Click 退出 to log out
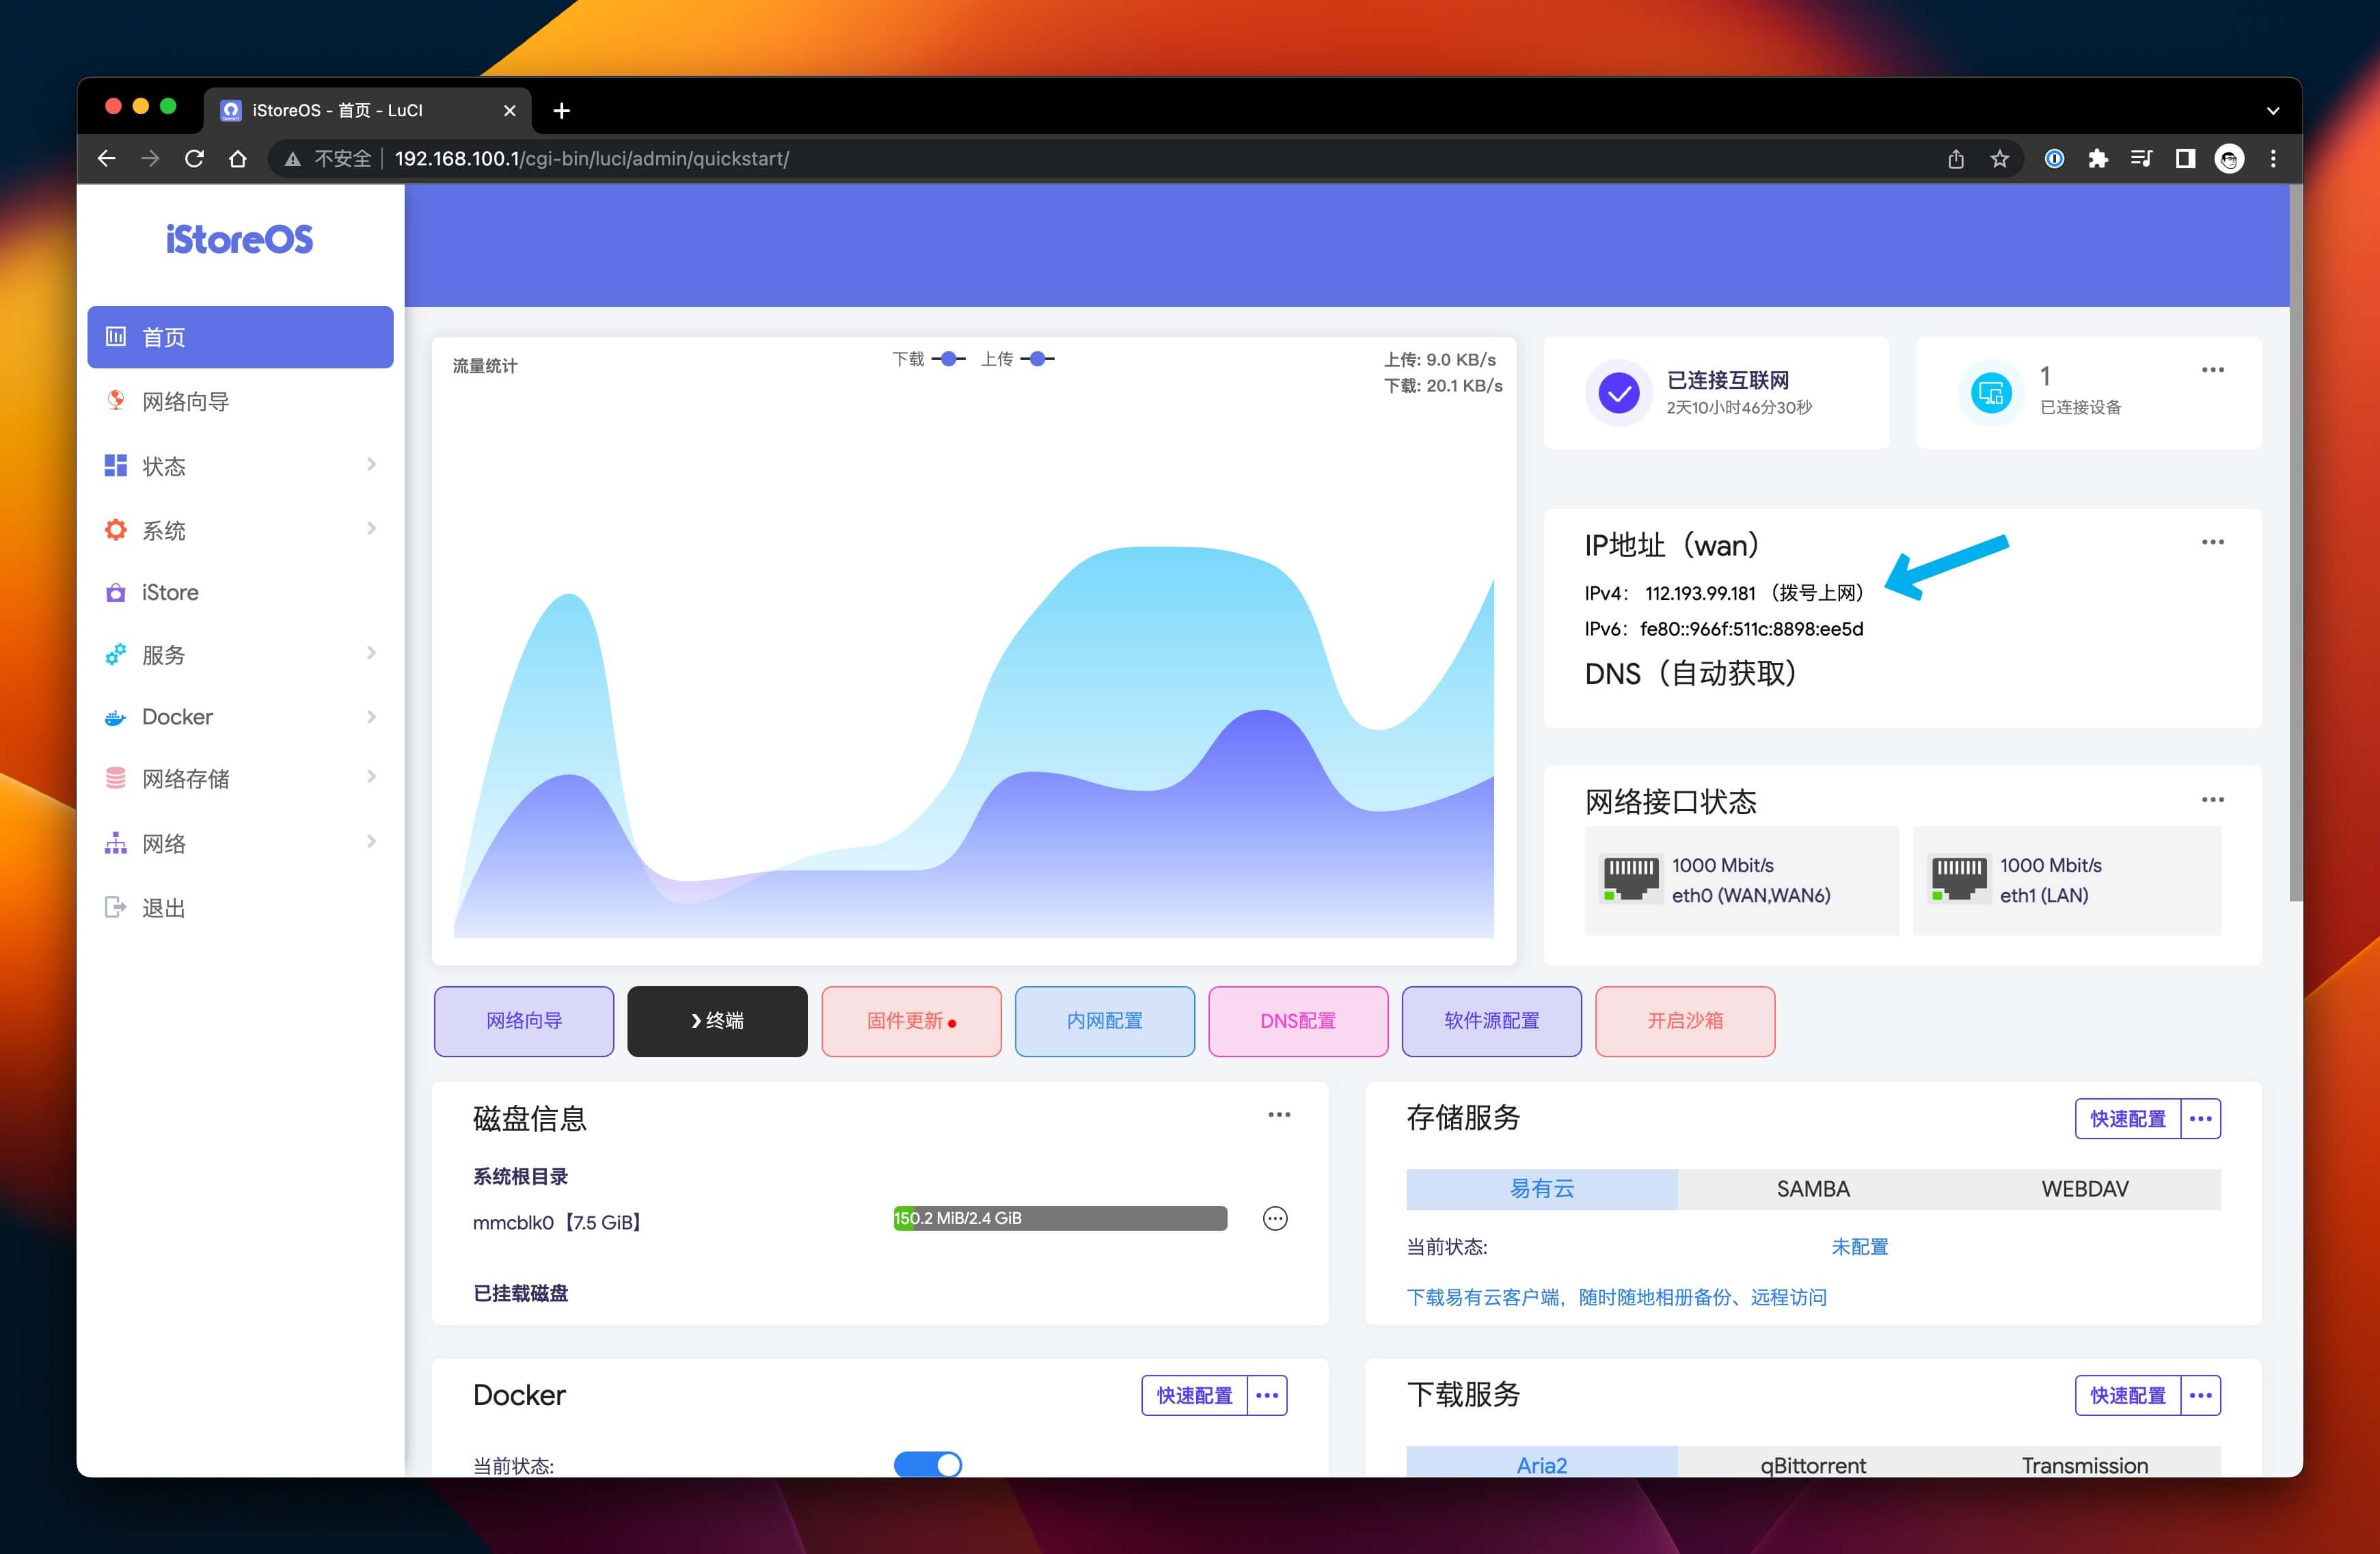Viewport: 2380px width, 1554px height. click(x=240, y=907)
